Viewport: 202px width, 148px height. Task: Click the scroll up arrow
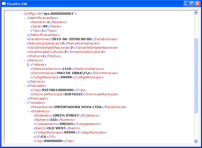click(x=196, y=13)
